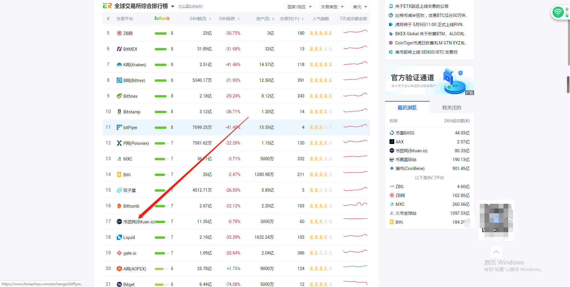Click the blurred QR code image
Screen dimensions: 570x287
pos(496,220)
